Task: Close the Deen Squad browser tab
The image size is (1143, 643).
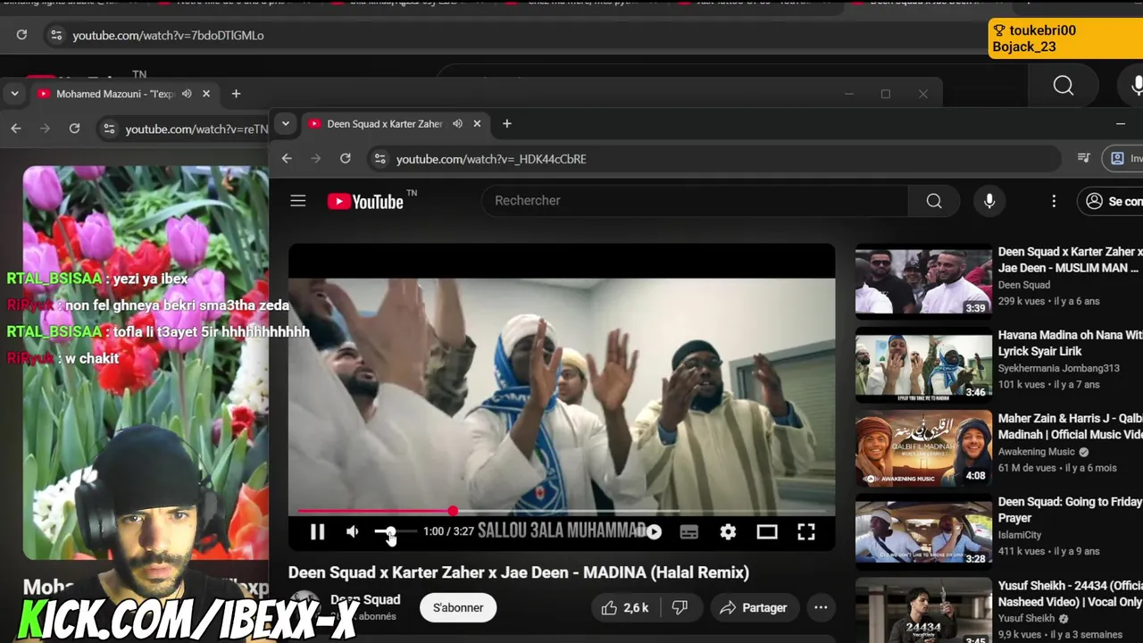Action: click(x=477, y=124)
